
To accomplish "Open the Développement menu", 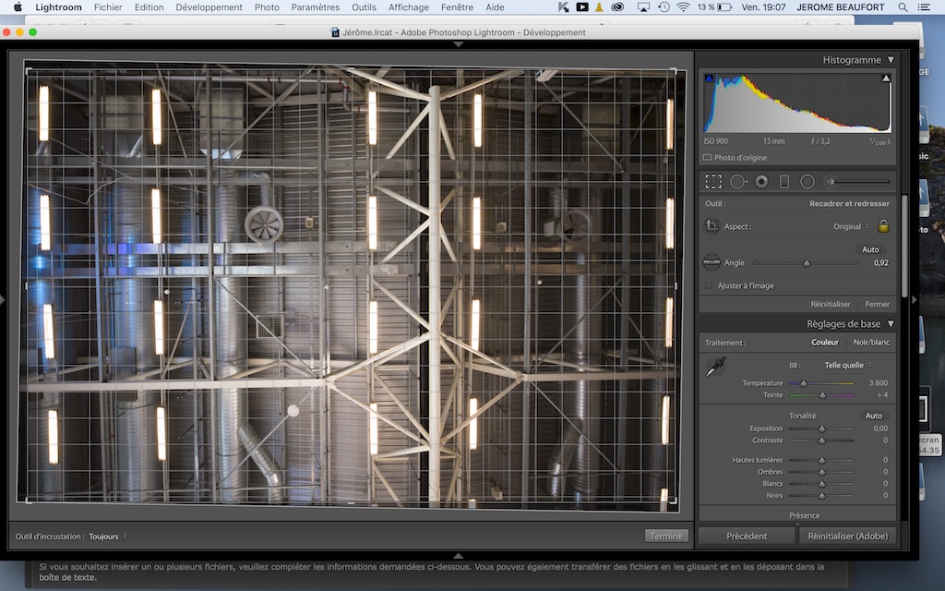I will click(209, 7).
